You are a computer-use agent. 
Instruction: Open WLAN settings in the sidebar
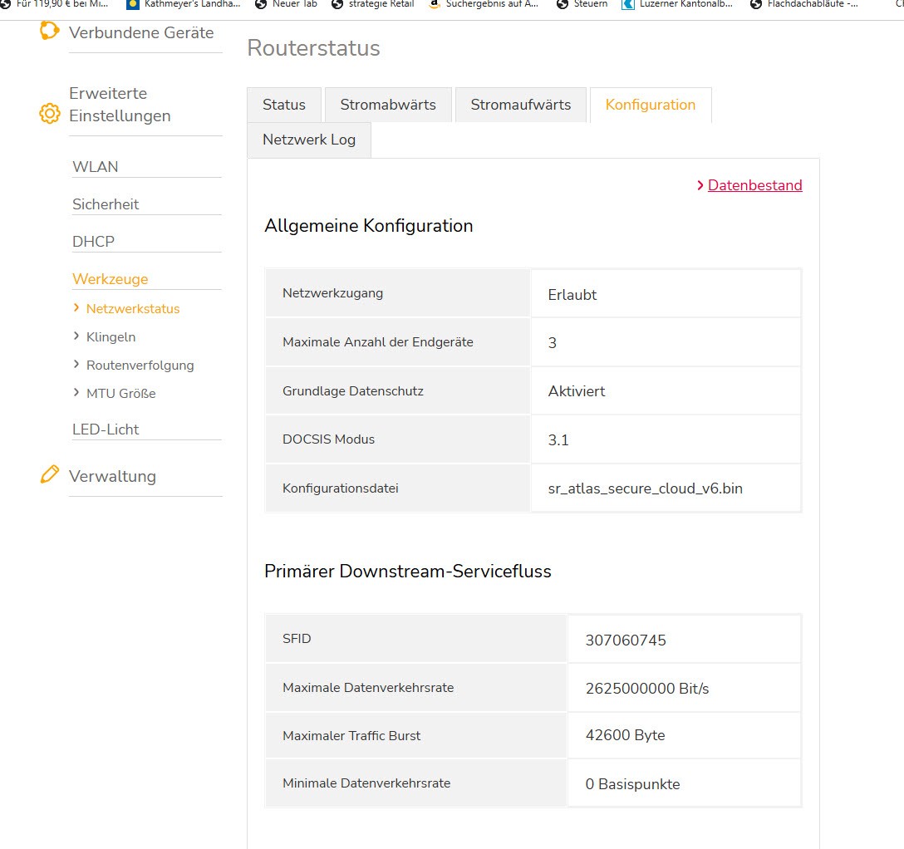pyautogui.click(x=96, y=167)
